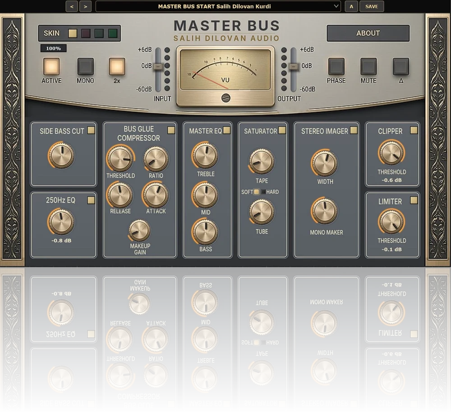Click the compressor THRESHOLD knob
Viewport: 451px width, 414px height.
(x=120, y=159)
